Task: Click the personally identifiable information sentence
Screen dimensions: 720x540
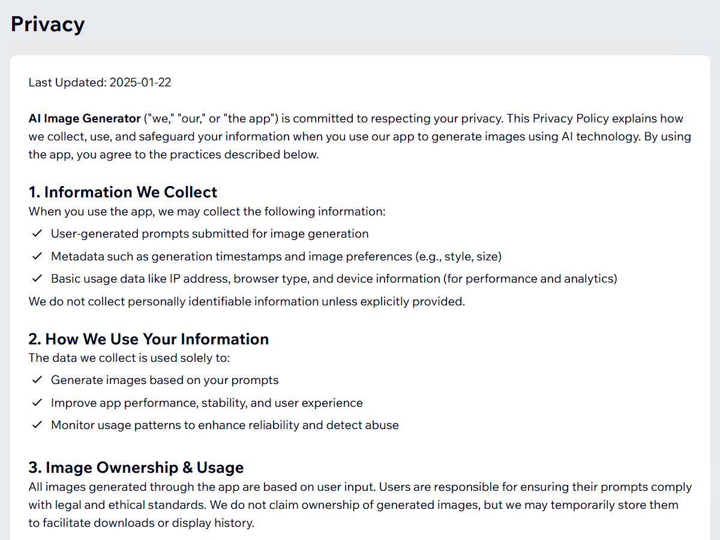Action: pos(247,301)
